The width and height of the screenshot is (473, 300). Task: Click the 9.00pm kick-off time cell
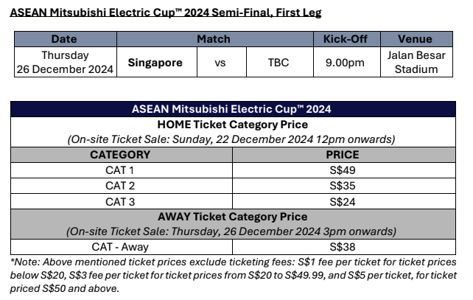coord(344,63)
